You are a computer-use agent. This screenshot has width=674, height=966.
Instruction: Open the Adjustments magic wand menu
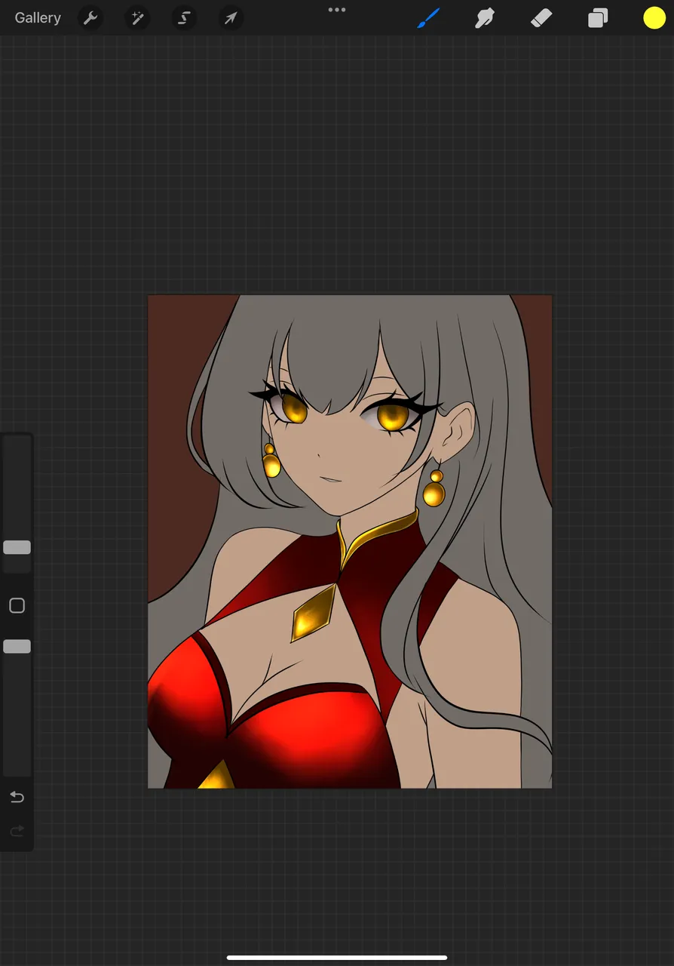tap(137, 18)
